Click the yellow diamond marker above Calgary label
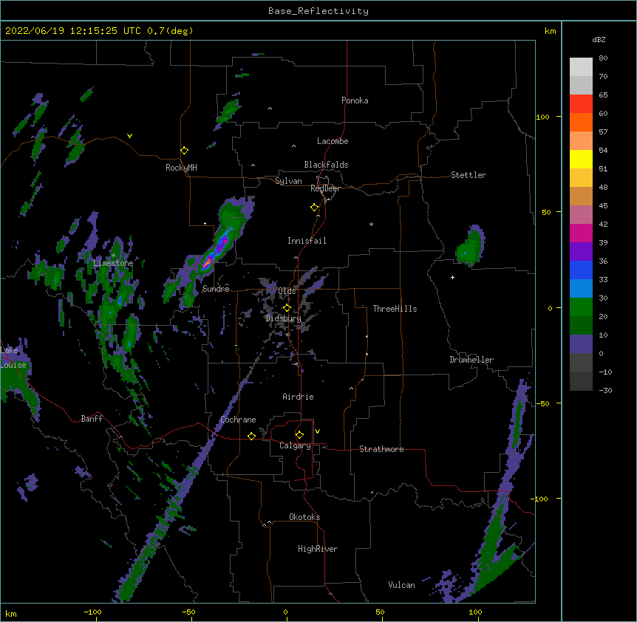This screenshot has height=622, width=637. (x=299, y=435)
